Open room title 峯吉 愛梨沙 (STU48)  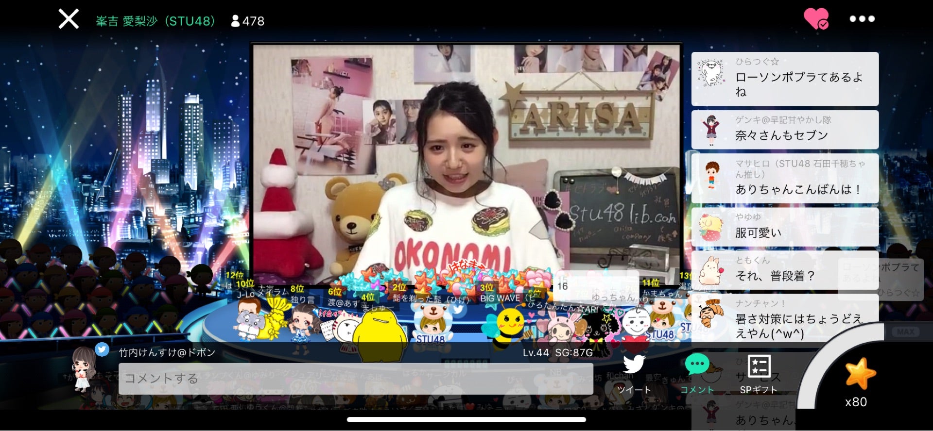(x=155, y=21)
